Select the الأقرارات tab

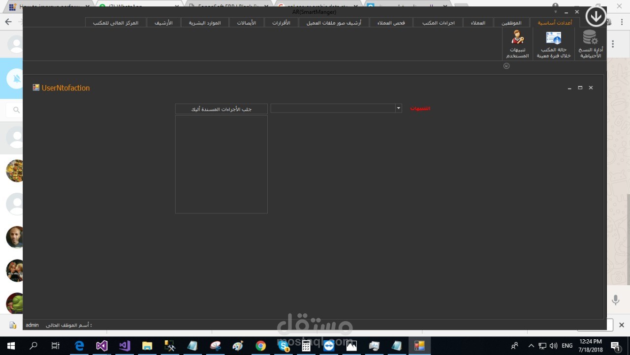(281, 23)
